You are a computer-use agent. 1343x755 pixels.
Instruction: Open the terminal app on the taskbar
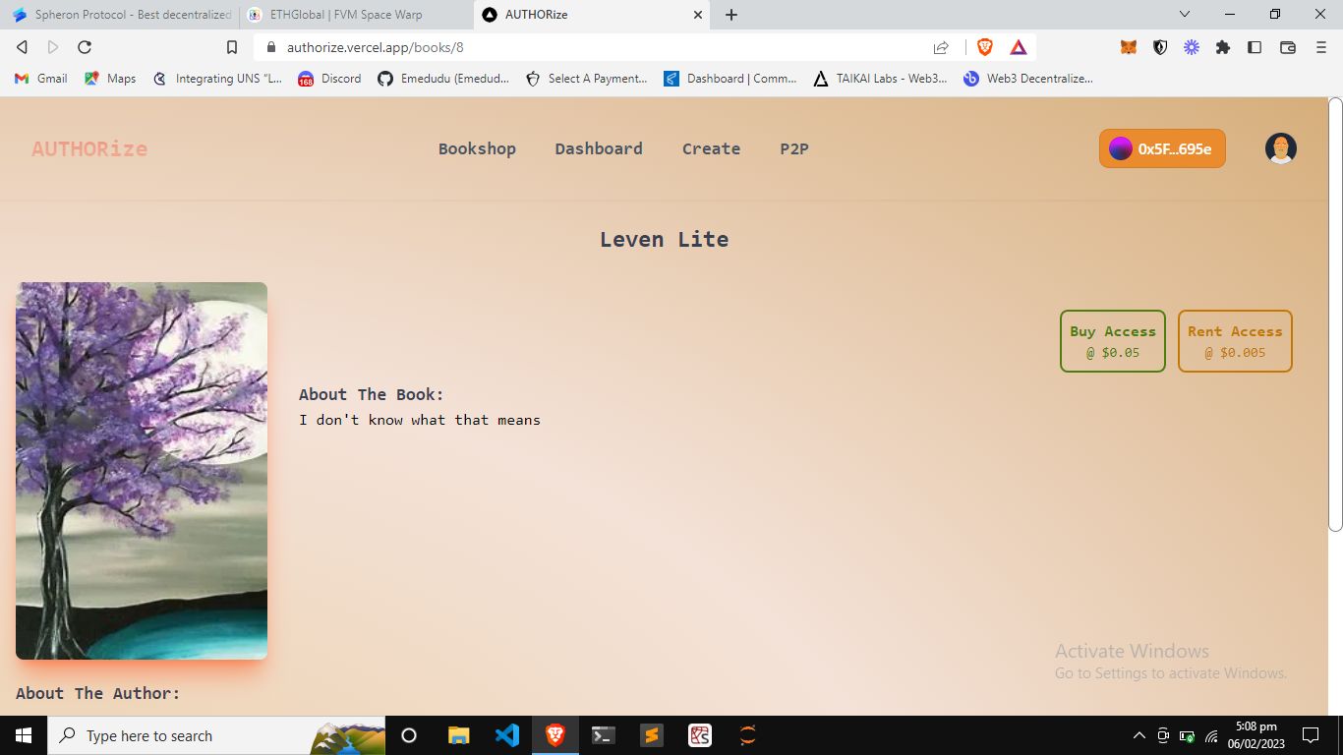pos(604,735)
